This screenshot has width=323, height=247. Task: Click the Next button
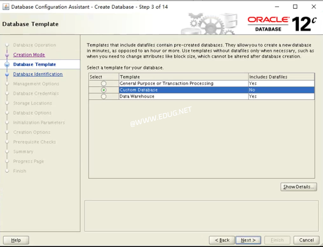point(248,240)
